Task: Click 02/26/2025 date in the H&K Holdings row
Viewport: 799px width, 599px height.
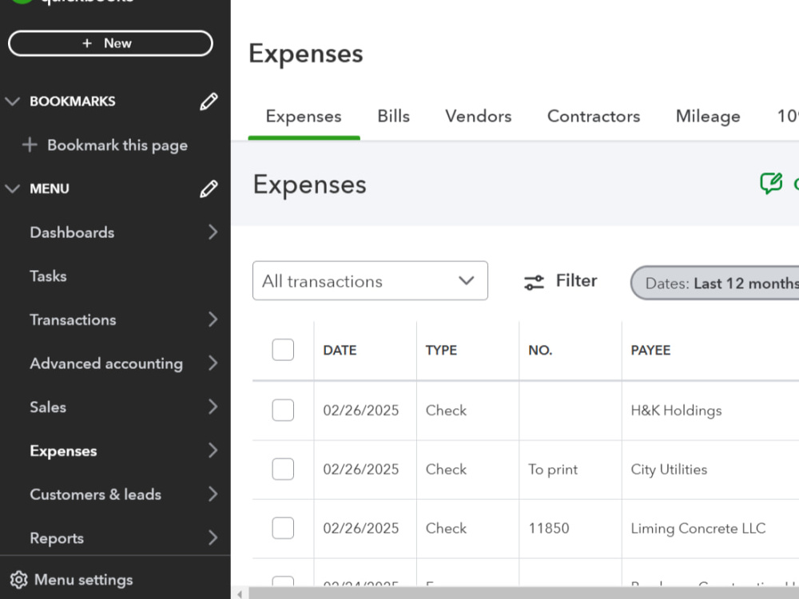Action: click(x=361, y=410)
